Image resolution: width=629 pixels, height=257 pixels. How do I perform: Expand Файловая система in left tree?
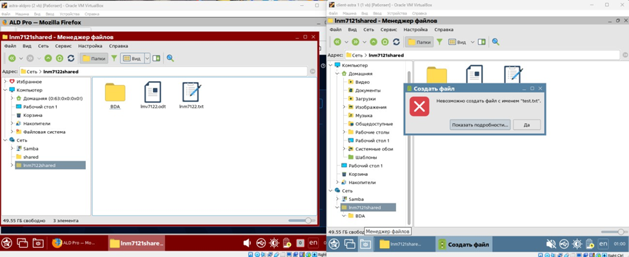[x=12, y=132]
